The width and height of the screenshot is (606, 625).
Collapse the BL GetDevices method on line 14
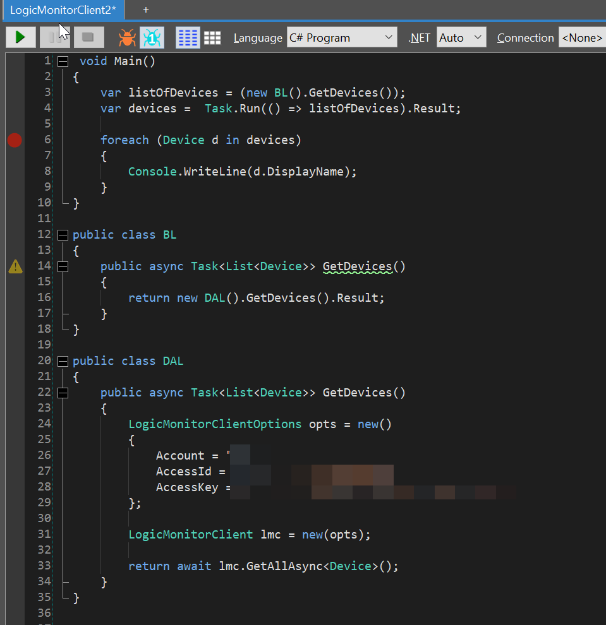(x=63, y=266)
